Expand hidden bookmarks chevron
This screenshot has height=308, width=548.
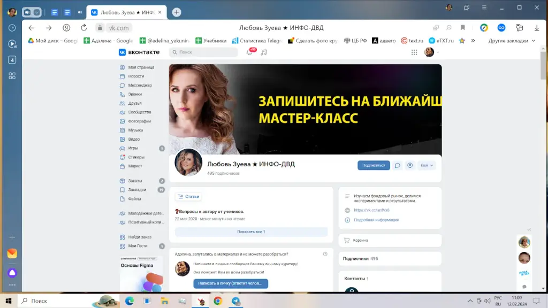(473, 41)
